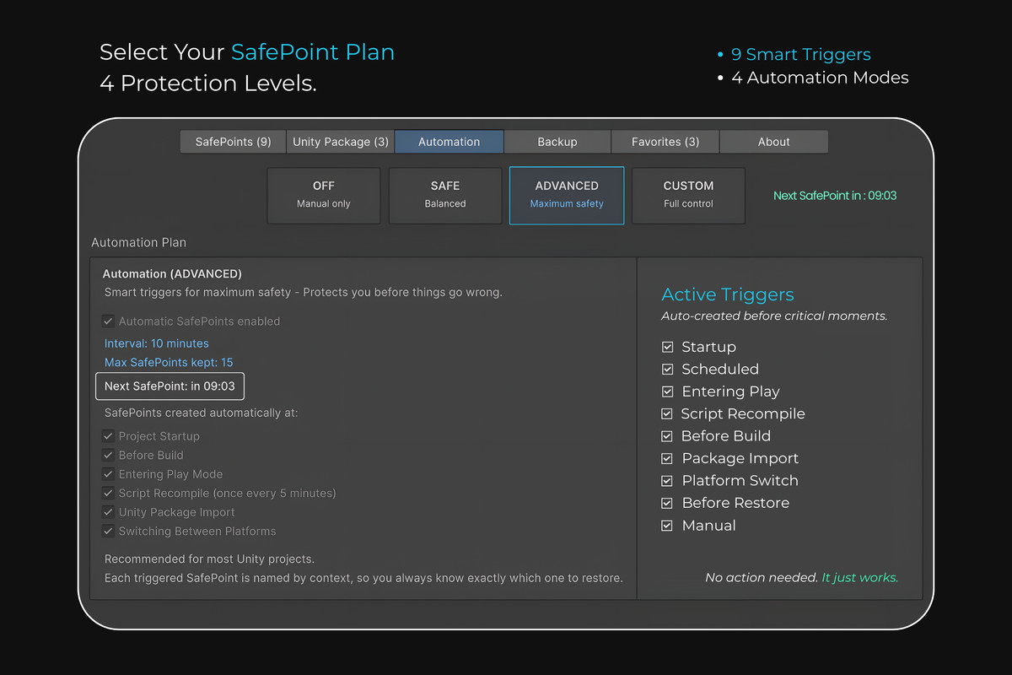Click 'SafePoints created automatically at:' label
Image resolution: width=1012 pixels, height=675 pixels.
[x=201, y=413]
